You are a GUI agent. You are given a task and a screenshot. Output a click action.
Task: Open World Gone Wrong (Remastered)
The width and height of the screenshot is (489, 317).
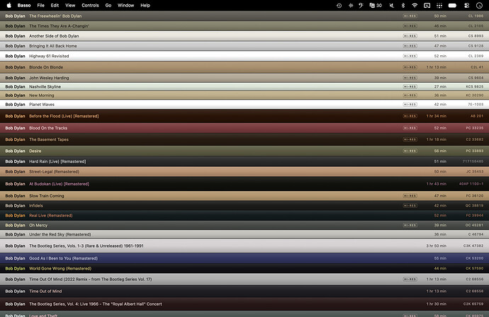[x=244, y=268]
